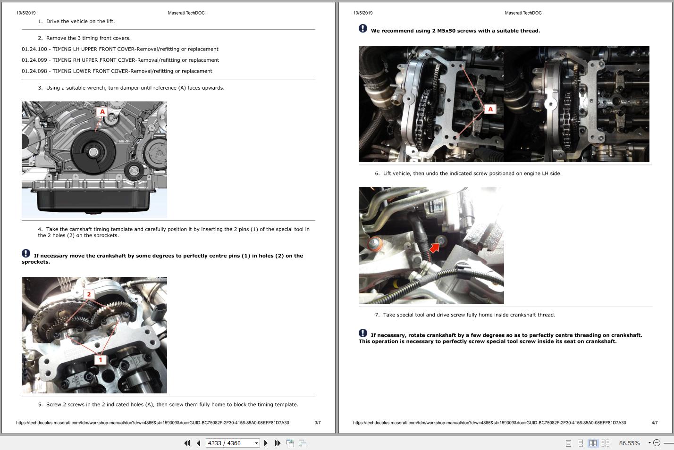Click step 6 Lift vehicle text
Image resolution: width=674 pixels, height=450 pixels.
[468, 174]
